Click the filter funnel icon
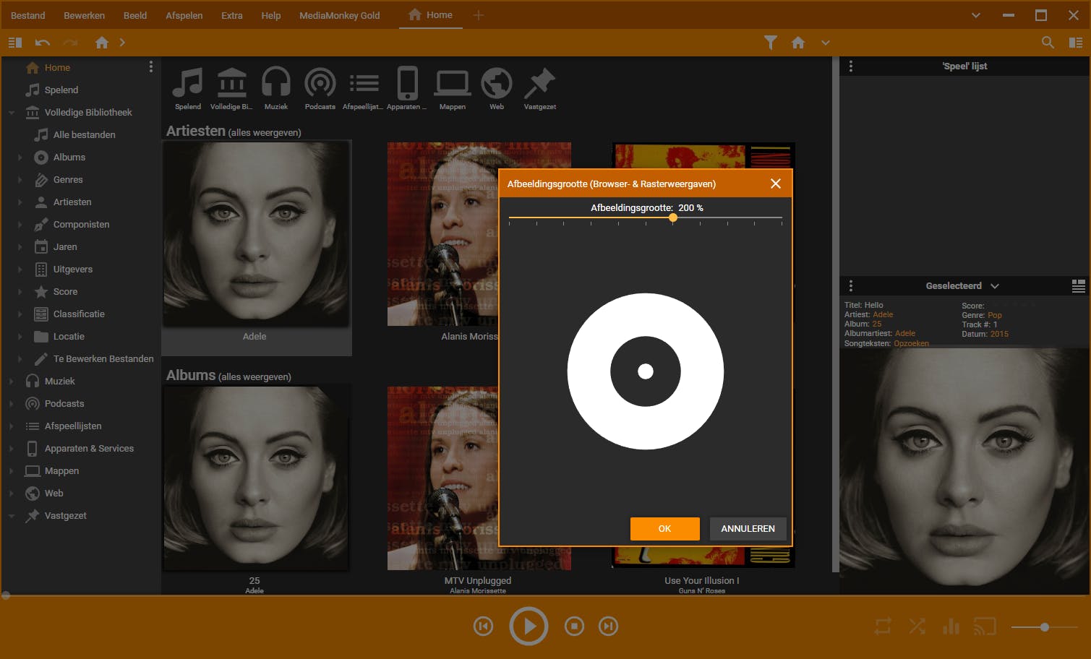This screenshot has height=659, width=1091. pyautogui.click(x=771, y=43)
